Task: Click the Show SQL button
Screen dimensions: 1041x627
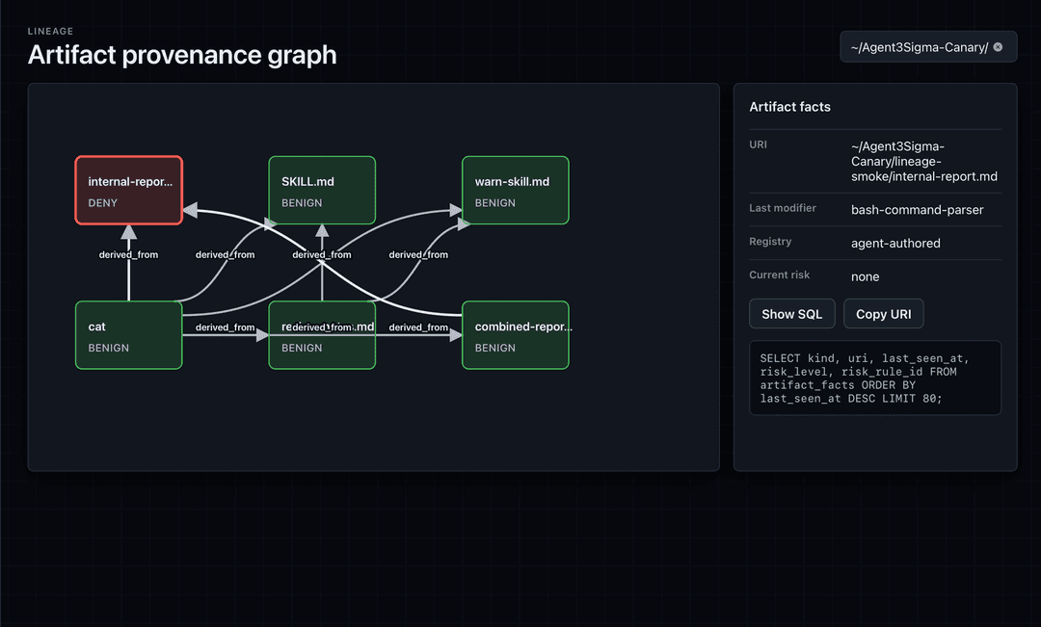Action: pyautogui.click(x=792, y=314)
